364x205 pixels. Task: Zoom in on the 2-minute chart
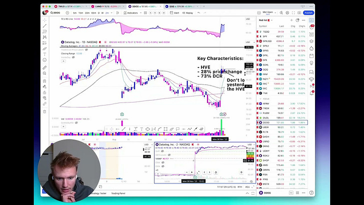[x=192, y=172]
